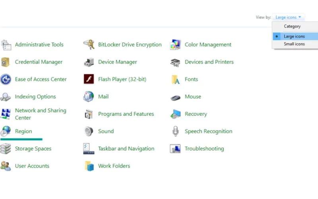Open the Device Manager icon

tap(89, 62)
